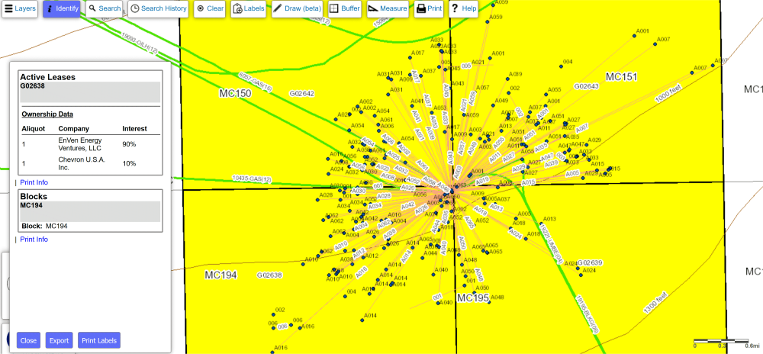This screenshot has height=354, width=763.
Task: Click the MC151 block label on map
Action: [x=620, y=76]
